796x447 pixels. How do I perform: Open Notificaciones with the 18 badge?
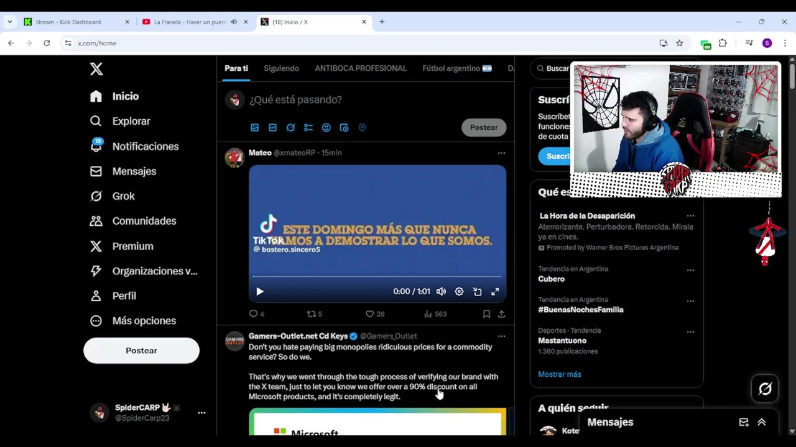(x=134, y=147)
